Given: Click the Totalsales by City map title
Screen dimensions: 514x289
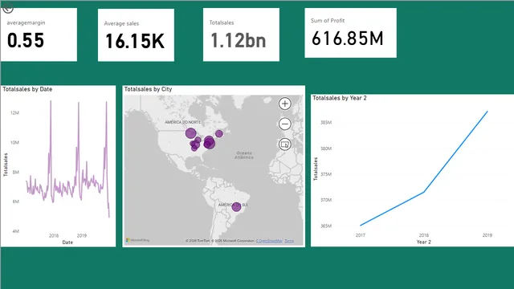Looking at the screenshot, I should click(x=148, y=89).
